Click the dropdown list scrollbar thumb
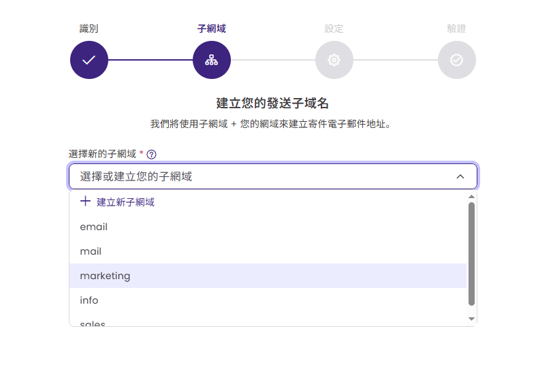 click(471, 254)
